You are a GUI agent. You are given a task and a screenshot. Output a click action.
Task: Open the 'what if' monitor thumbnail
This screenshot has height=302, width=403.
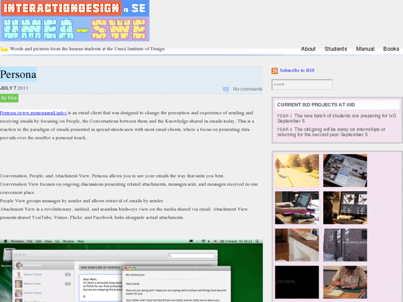[345, 208]
